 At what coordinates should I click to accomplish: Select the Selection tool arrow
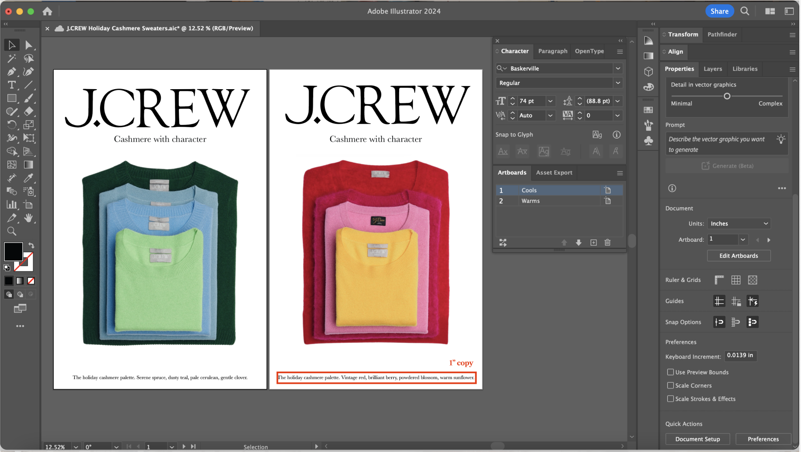tap(12, 45)
